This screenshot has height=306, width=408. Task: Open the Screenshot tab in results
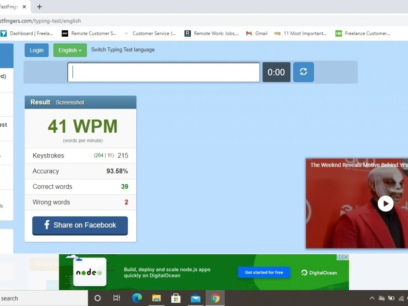(x=70, y=102)
